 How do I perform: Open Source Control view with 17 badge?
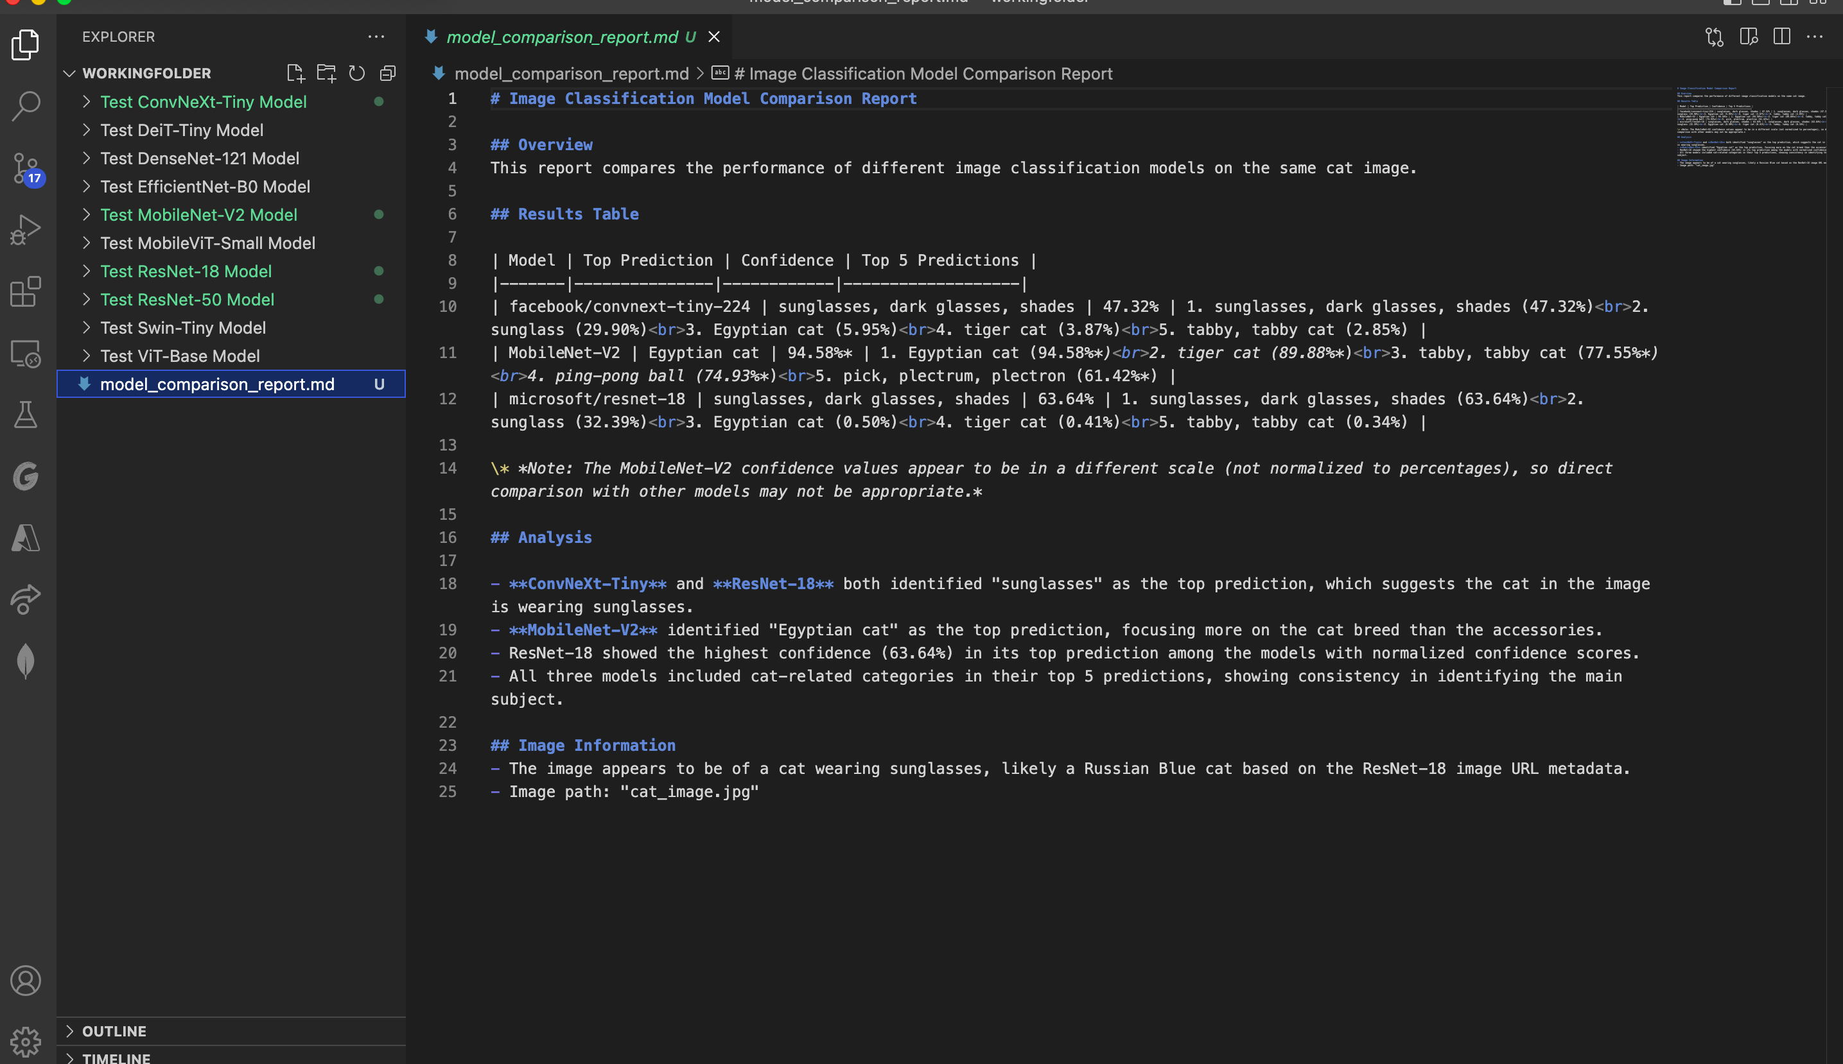(x=26, y=169)
